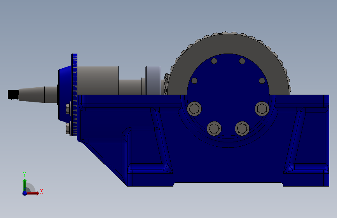337x218 pixels.
Task: Pick the lower hex nut on the end flange
Action: click(68, 128)
